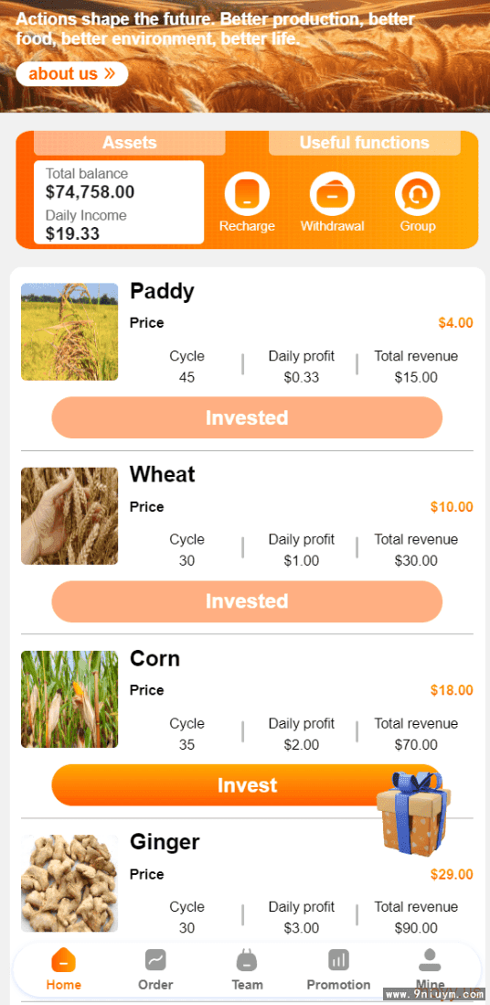Click the Invested button under Paddy

pos(247,418)
